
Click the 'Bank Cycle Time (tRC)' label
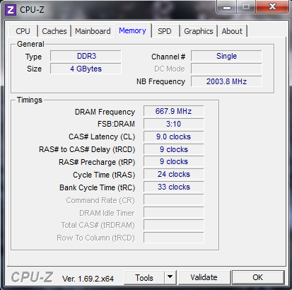98,187
